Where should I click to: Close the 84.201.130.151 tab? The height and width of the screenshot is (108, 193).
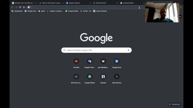pos(117,3)
